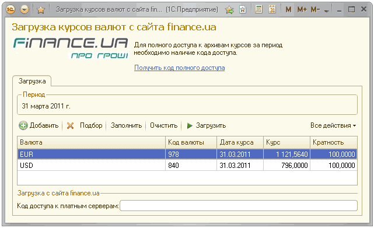The width and height of the screenshot is (374, 228).
Task: Select the Загрузка tab
Action: pos(32,81)
